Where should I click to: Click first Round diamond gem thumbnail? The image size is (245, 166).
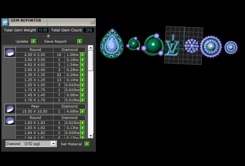10,52
